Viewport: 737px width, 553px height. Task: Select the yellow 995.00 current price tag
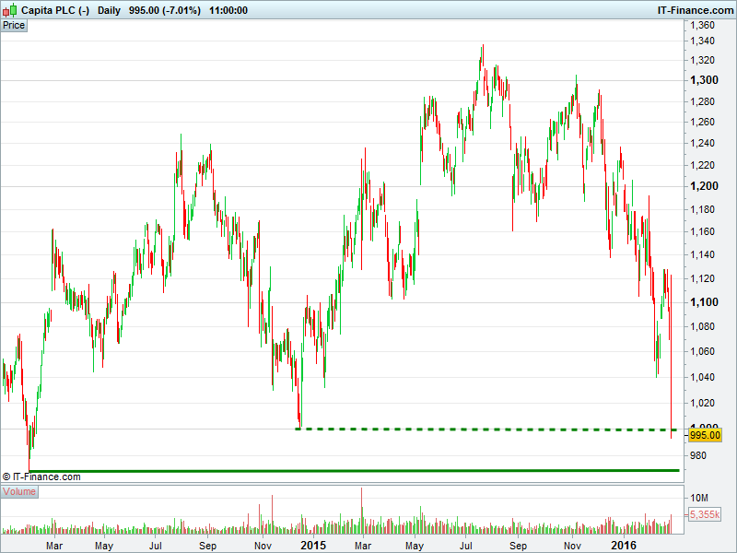click(x=704, y=435)
